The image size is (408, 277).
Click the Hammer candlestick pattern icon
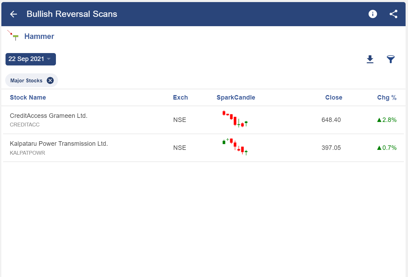click(13, 35)
